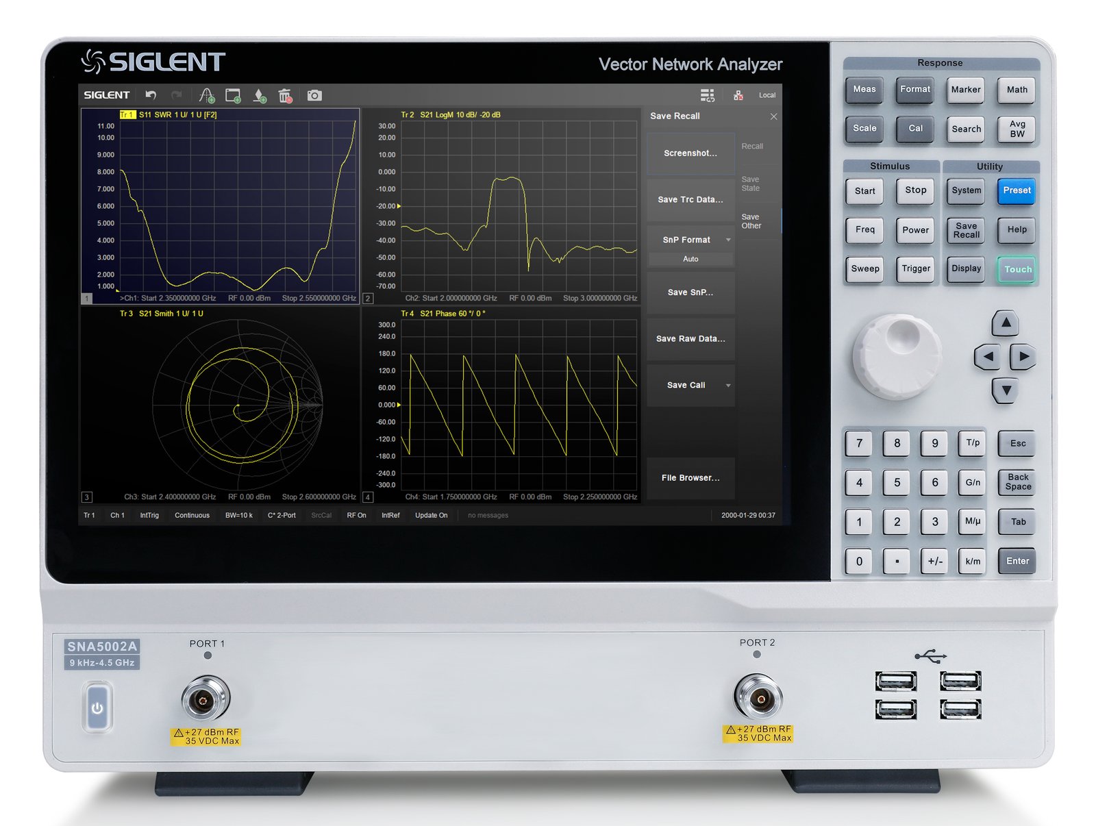The width and height of the screenshot is (1096, 826).
Task: Take a screenshot using the camera icon
Action: [x=314, y=95]
